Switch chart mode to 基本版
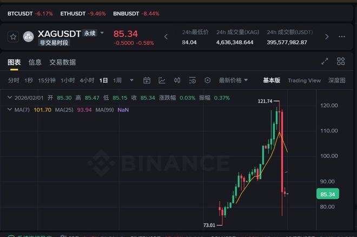 click(272, 80)
